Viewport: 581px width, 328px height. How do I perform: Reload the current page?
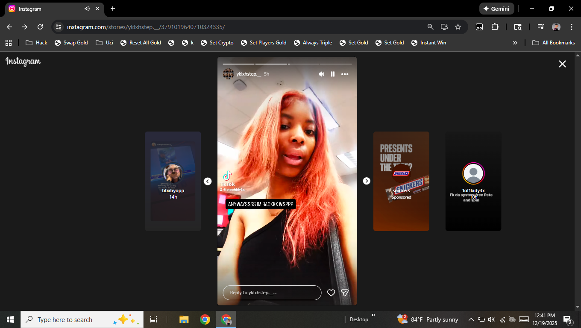[40, 27]
